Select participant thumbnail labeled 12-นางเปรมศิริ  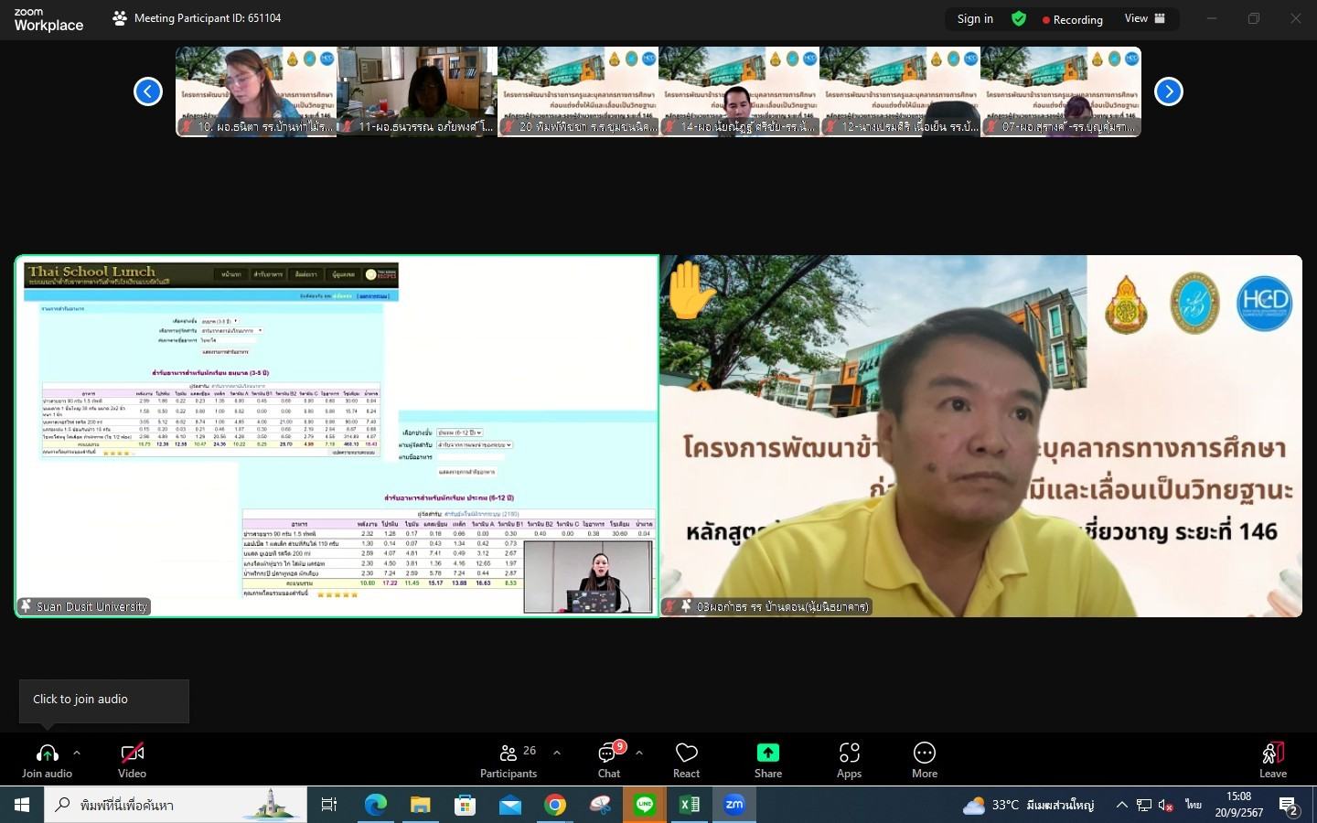click(900, 91)
